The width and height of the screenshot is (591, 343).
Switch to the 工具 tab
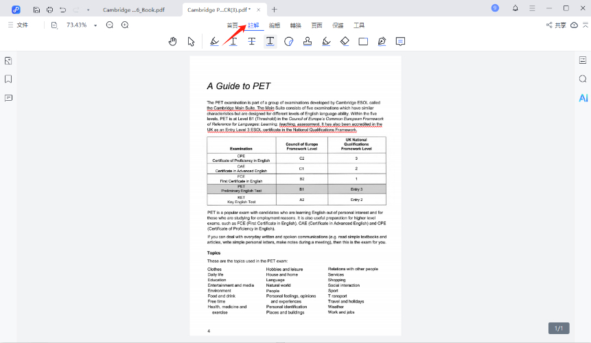tap(359, 25)
